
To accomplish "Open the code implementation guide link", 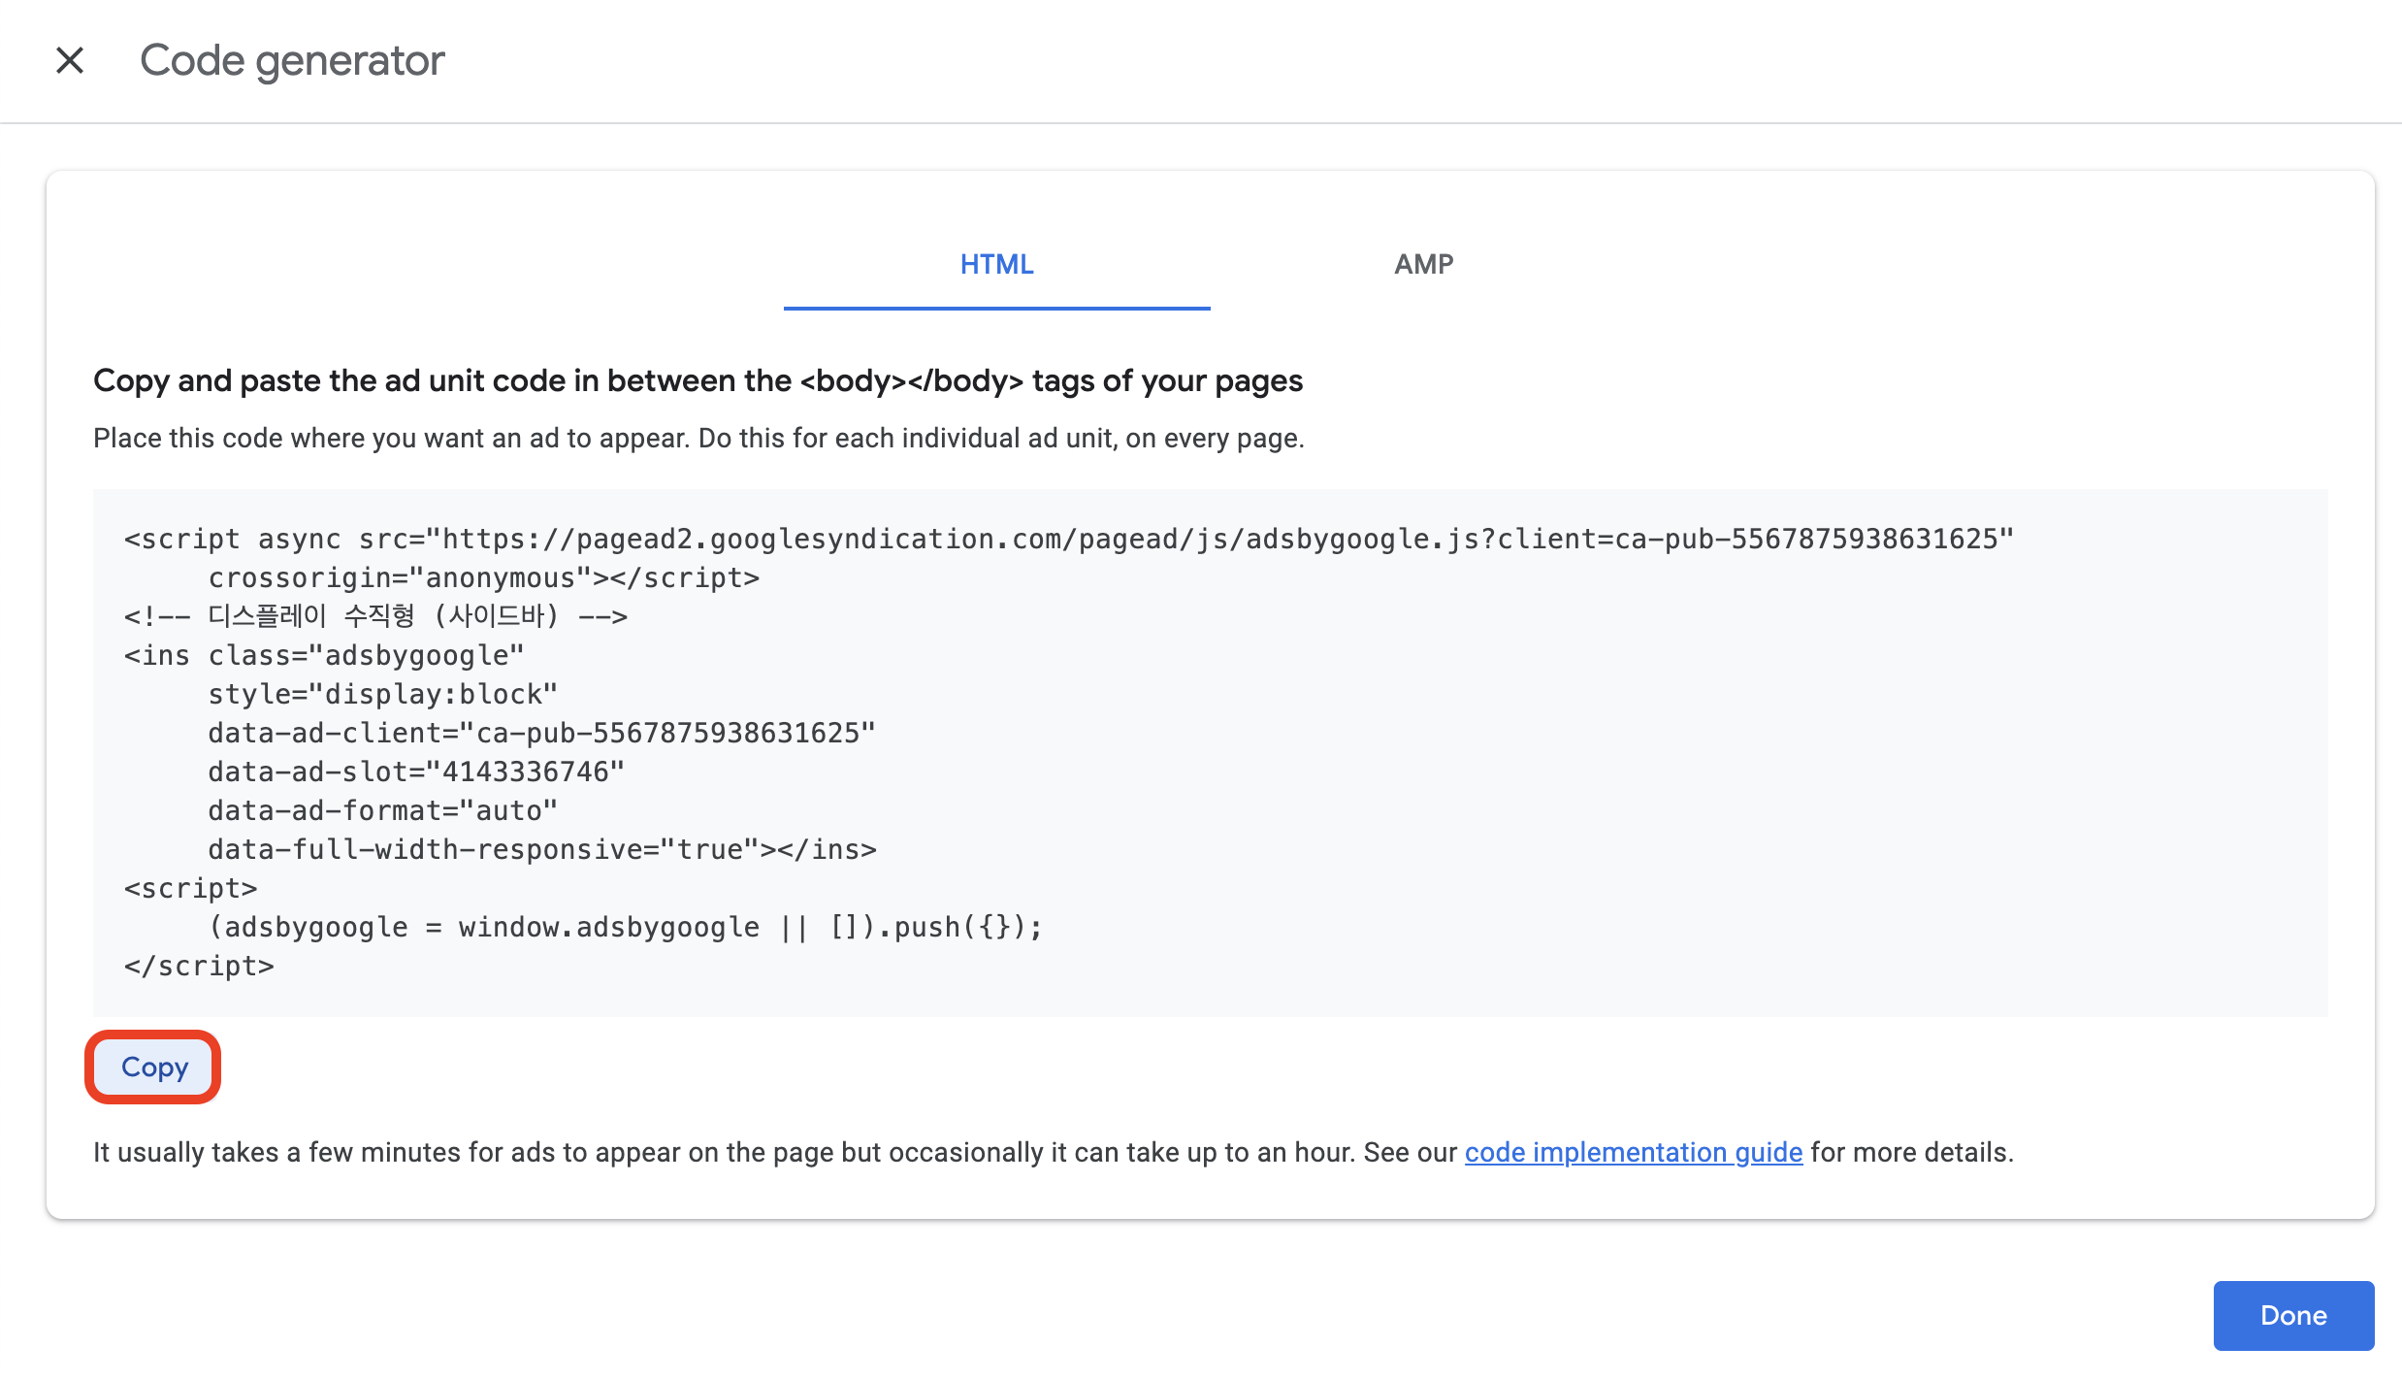I will pyautogui.click(x=1633, y=1152).
